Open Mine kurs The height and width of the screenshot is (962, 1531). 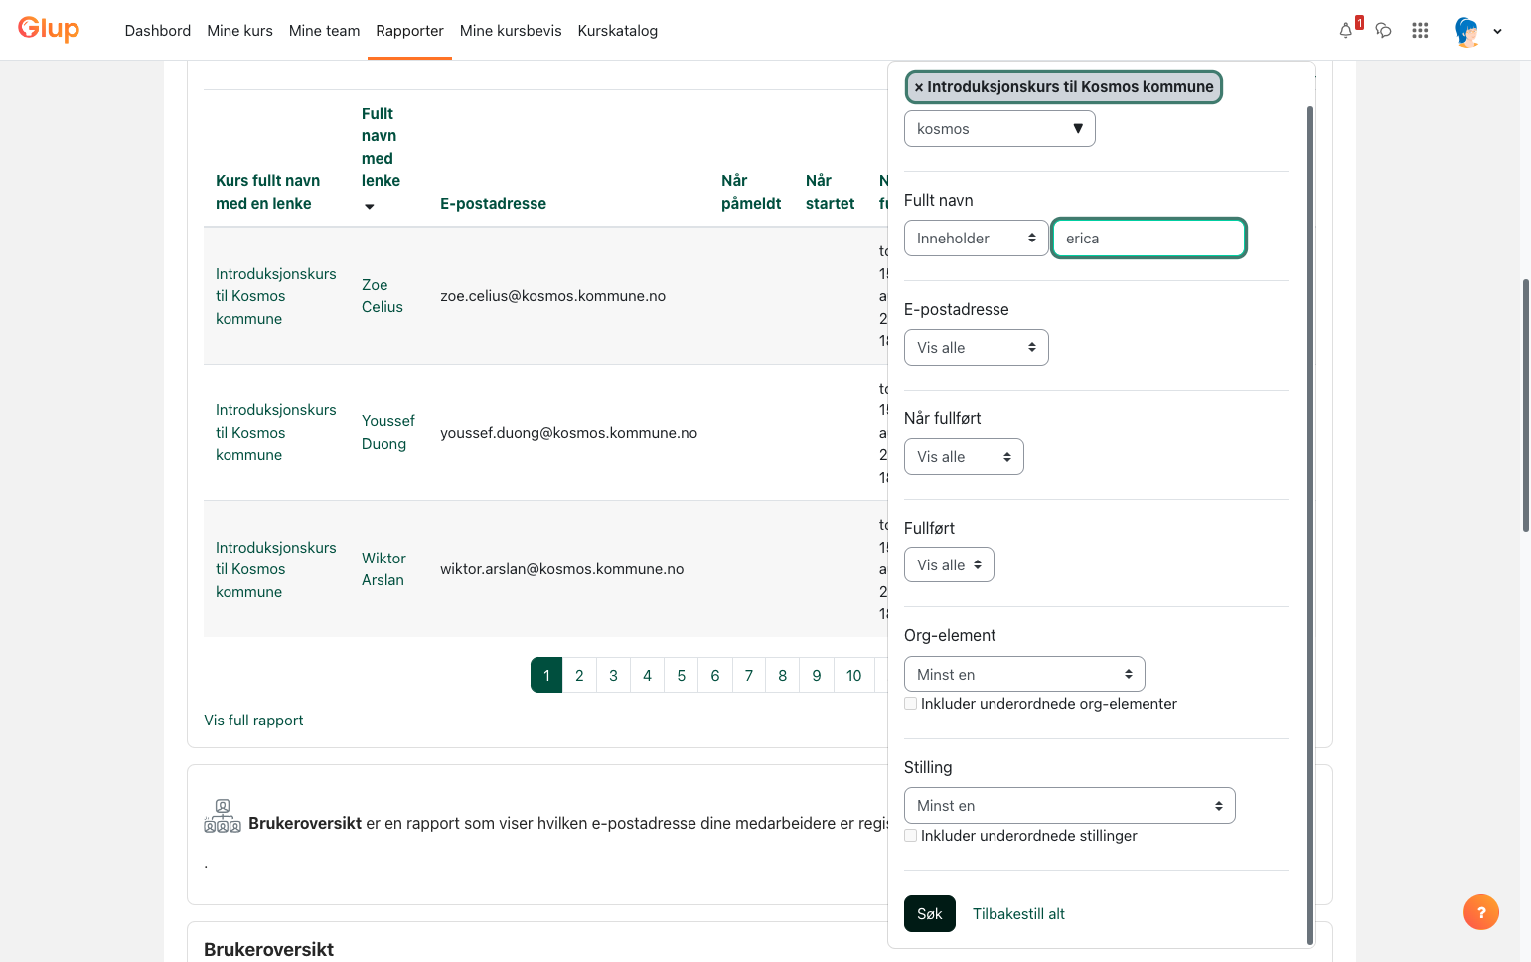coord(239,31)
